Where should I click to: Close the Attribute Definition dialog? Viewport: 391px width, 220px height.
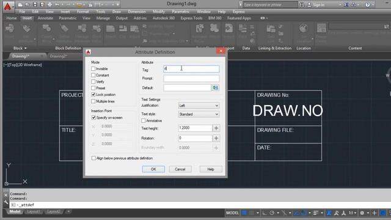221,51
